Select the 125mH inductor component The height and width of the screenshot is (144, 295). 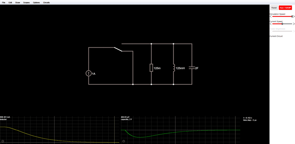click(x=173, y=68)
